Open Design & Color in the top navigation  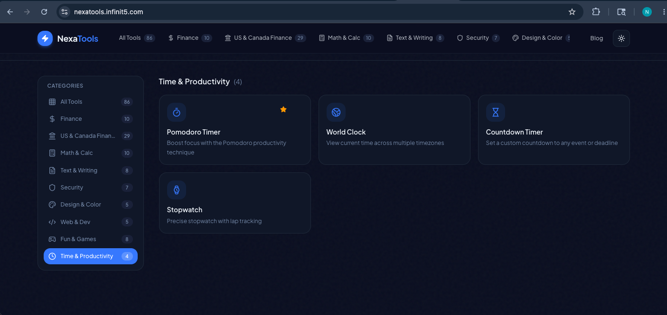pos(540,38)
